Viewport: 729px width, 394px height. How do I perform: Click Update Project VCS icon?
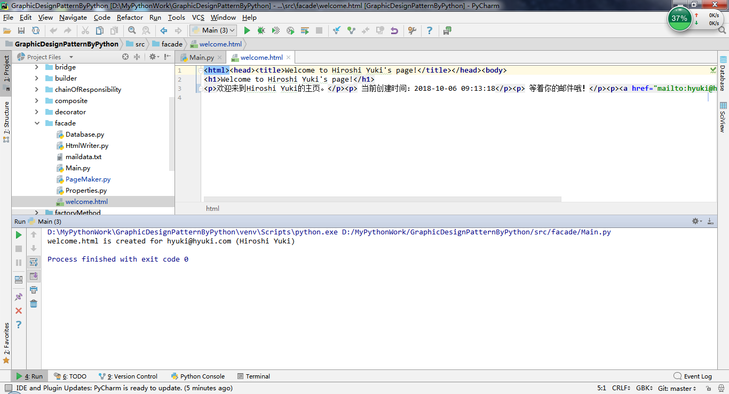337,30
